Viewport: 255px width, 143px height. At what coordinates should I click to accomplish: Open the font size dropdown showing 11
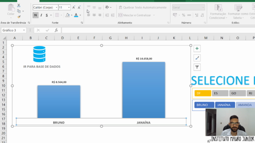click(x=69, y=8)
